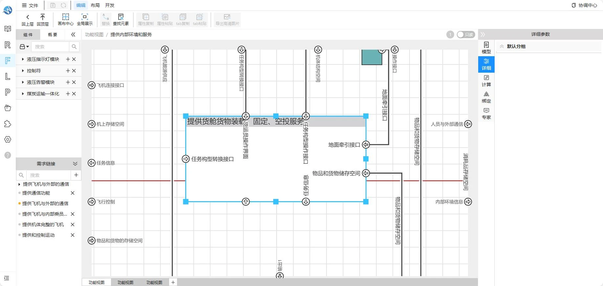Open the 专家 panel on the right
Viewport: 603px width, 286px height.
[x=486, y=113]
